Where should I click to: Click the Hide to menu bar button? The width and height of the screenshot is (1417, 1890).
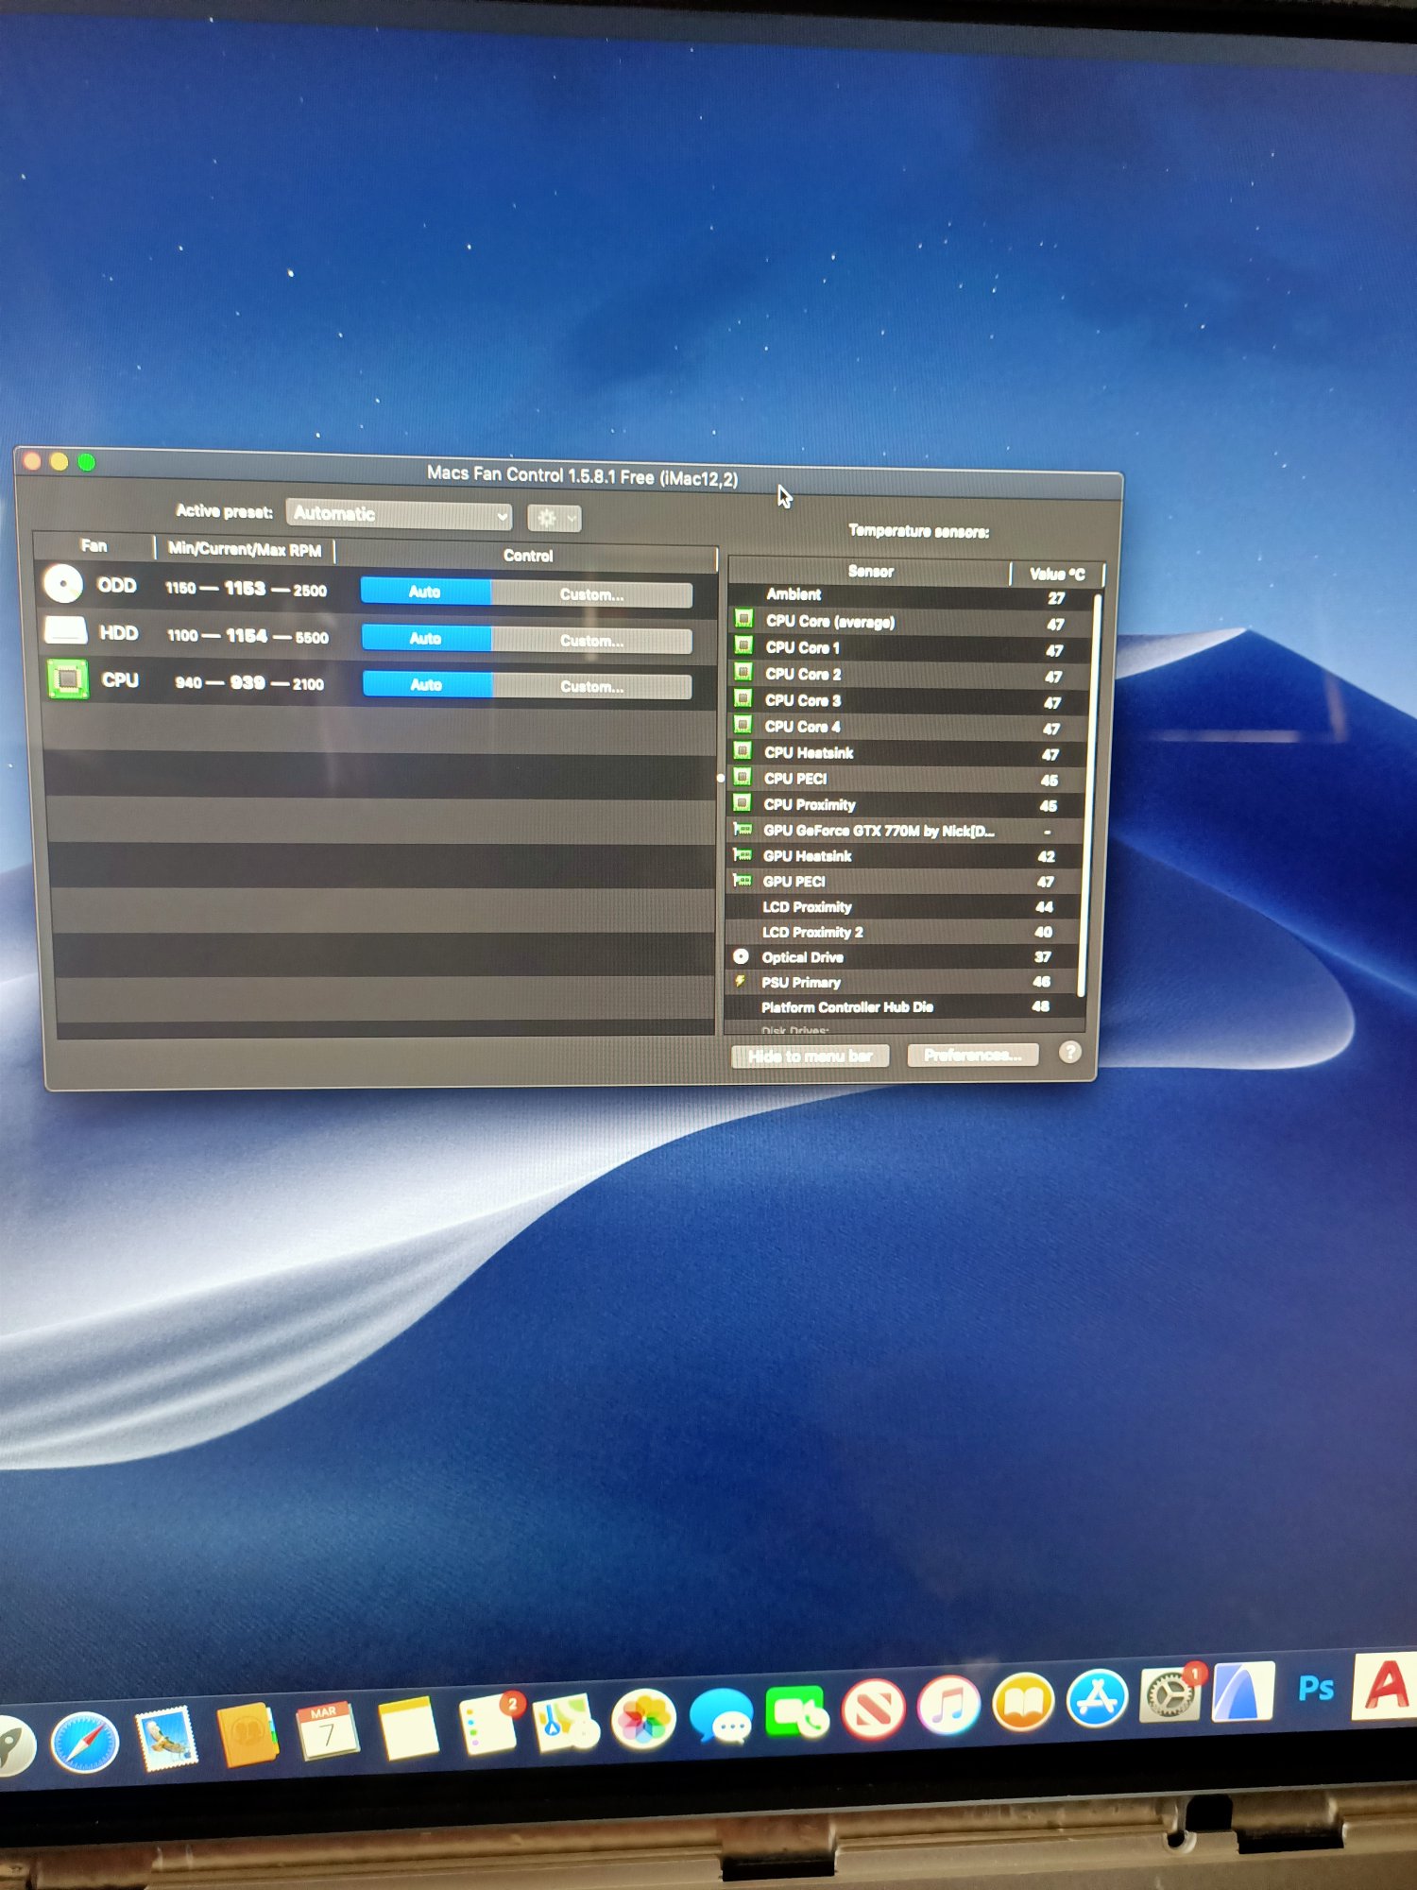(811, 1056)
